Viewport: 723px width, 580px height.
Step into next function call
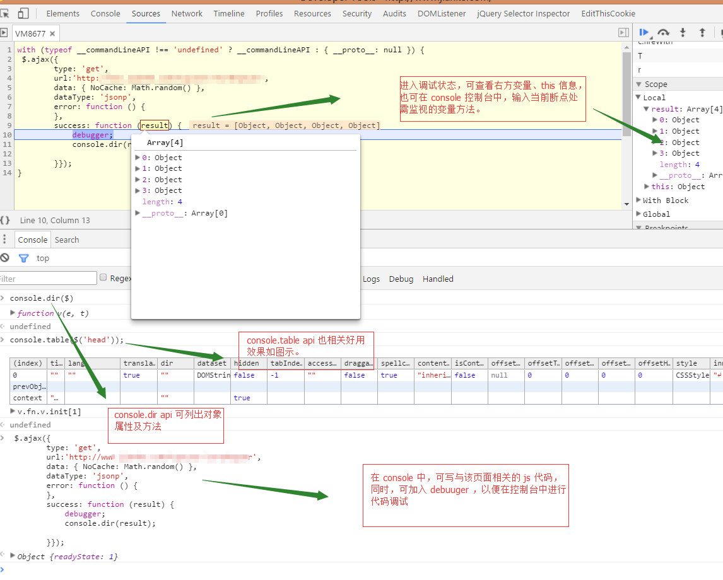click(x=683, y=33)
